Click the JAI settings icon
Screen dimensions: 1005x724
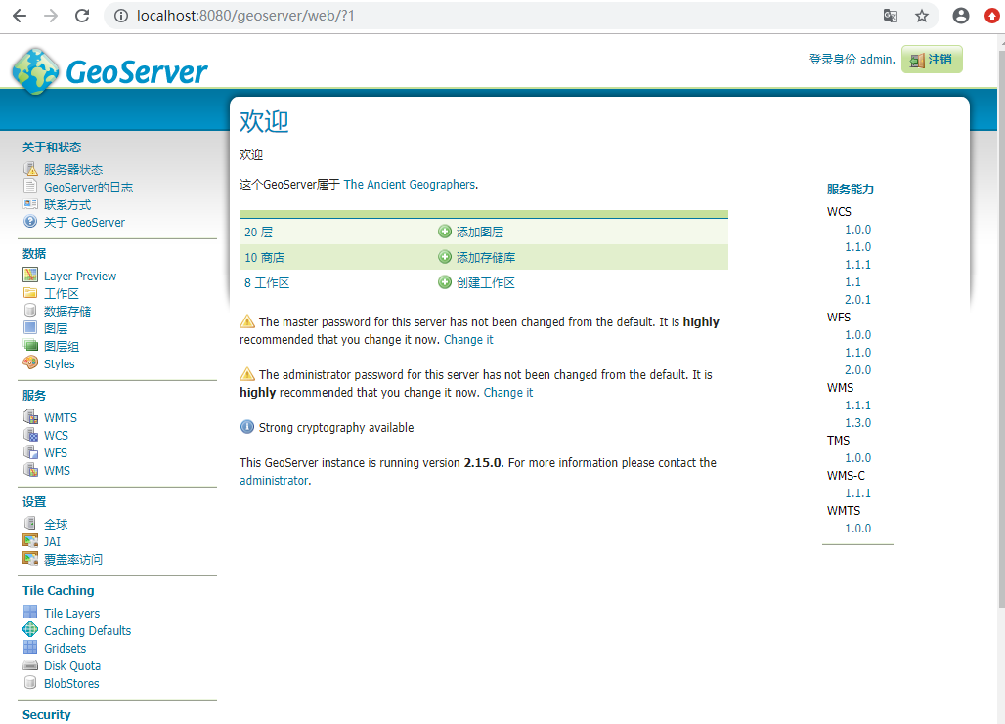[30, 540]
